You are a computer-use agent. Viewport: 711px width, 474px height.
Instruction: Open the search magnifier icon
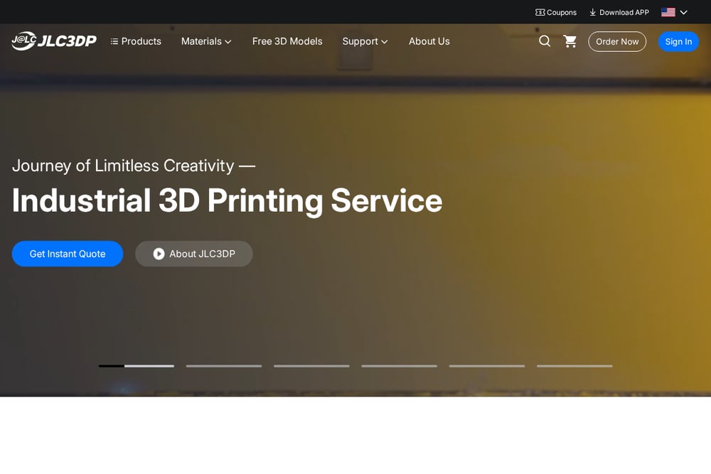[544, 41]
